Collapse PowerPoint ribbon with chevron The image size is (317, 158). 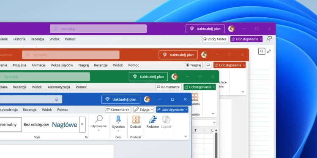[x=243, y=92]
